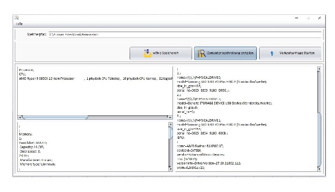Click up arrow of right panel scrollbar
The image size is (335, 192).
click(x=319, y=69)
